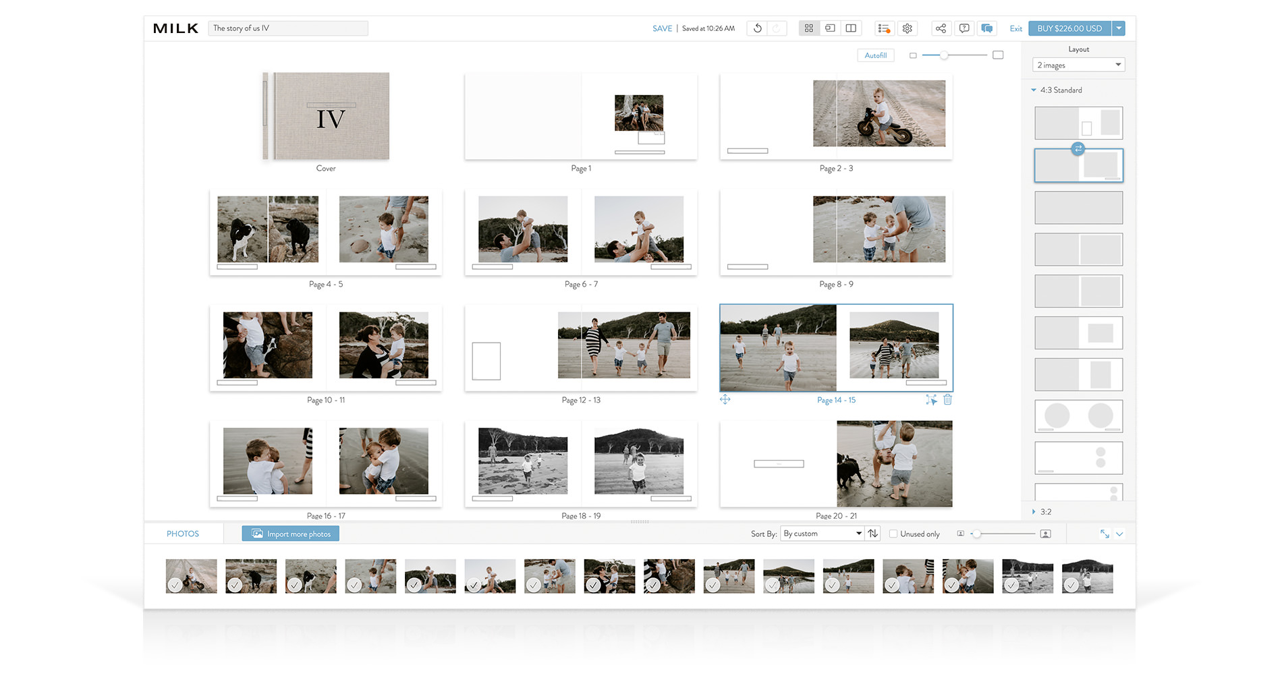Click the Autofill button
Screen dimensions: 1282x688
coord(876,55)
